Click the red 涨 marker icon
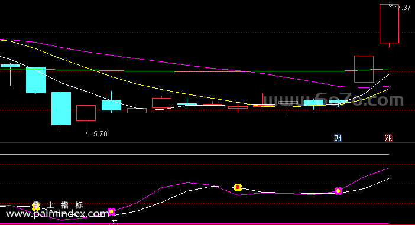415x225 pixels. point(388,138)
